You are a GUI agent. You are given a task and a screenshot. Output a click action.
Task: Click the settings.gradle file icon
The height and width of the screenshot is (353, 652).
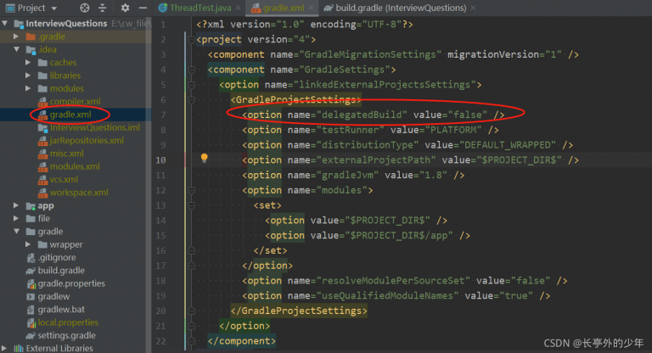tap(30, 335)
